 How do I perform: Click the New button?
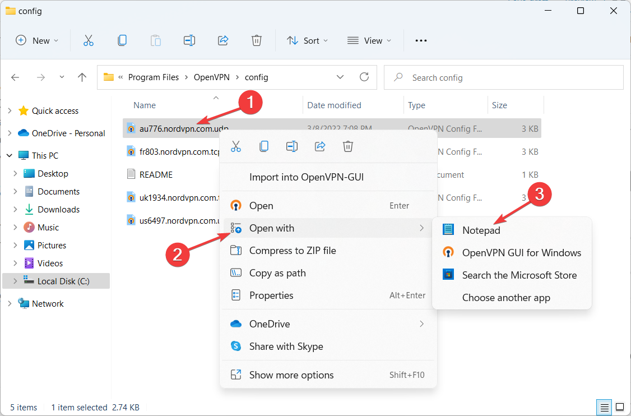pyautogui.click(x=37, y=40)
